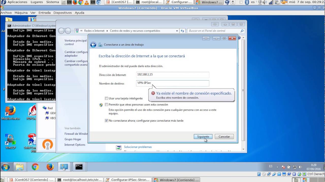Screen dimensions: 325x182
Task: Click the Control Panel window vertical scrollbar
Action: click(x=243, y=90)
